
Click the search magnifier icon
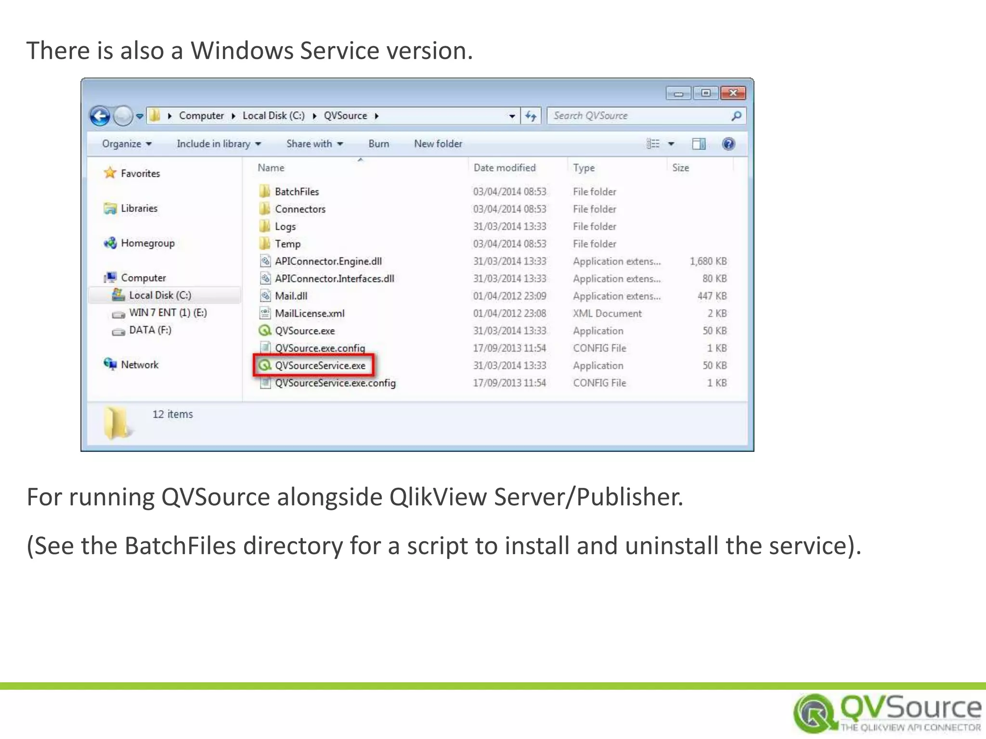coord(736,116)
